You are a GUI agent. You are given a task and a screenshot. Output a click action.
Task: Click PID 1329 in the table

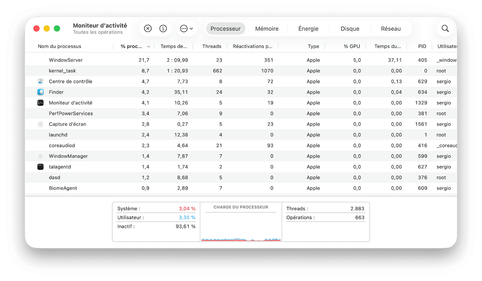click(421, 103)
